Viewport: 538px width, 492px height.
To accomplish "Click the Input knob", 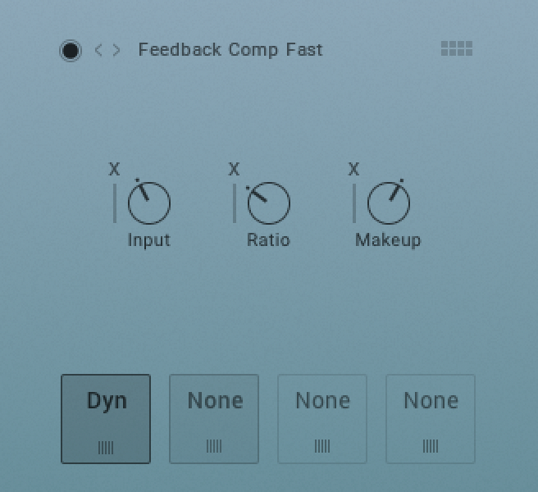I will [x=149, y=203].
